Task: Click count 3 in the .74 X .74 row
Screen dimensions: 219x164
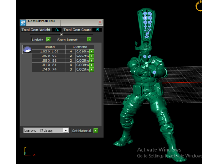Action: (71, 69)
